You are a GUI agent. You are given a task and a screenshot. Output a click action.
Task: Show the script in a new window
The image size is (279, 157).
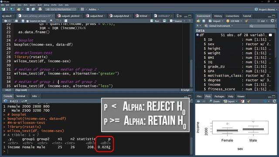[x=16, y=21]
